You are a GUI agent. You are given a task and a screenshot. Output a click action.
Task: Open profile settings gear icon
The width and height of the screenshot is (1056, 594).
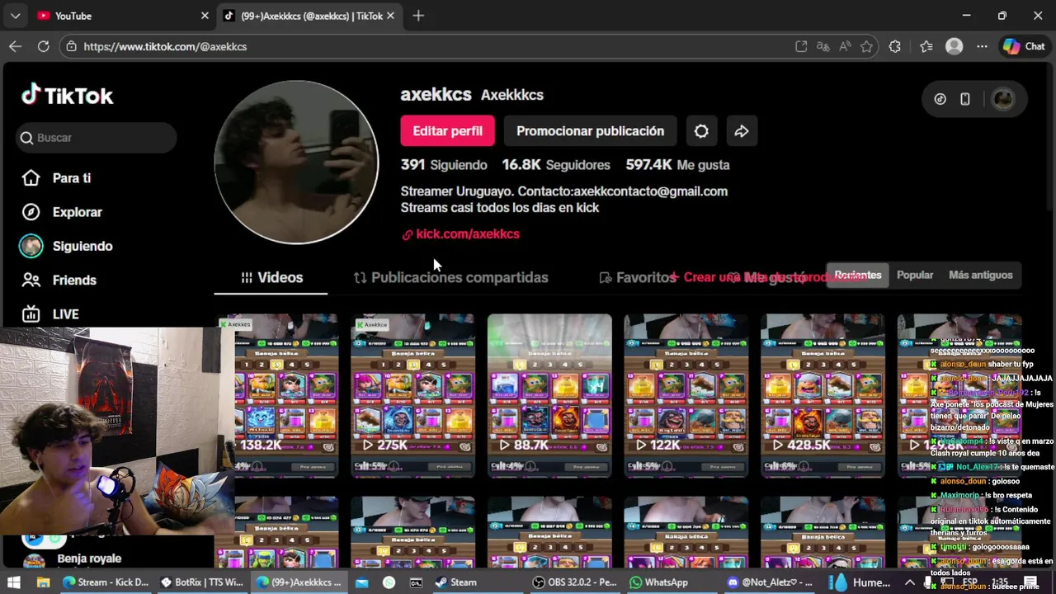click(701, 131)
